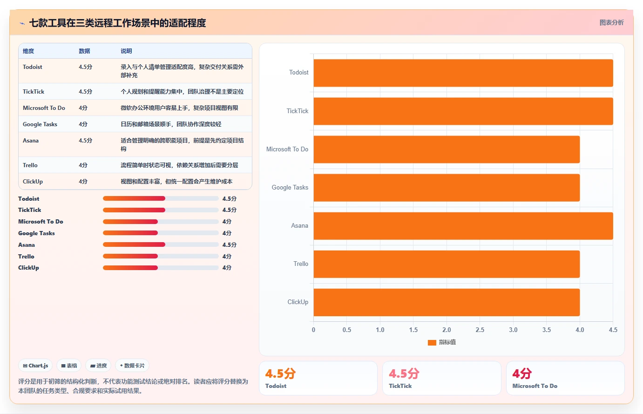This screenshot has width=643, height=414.
Task: Click the 进度 tag chip
Action: pos(98,366)
